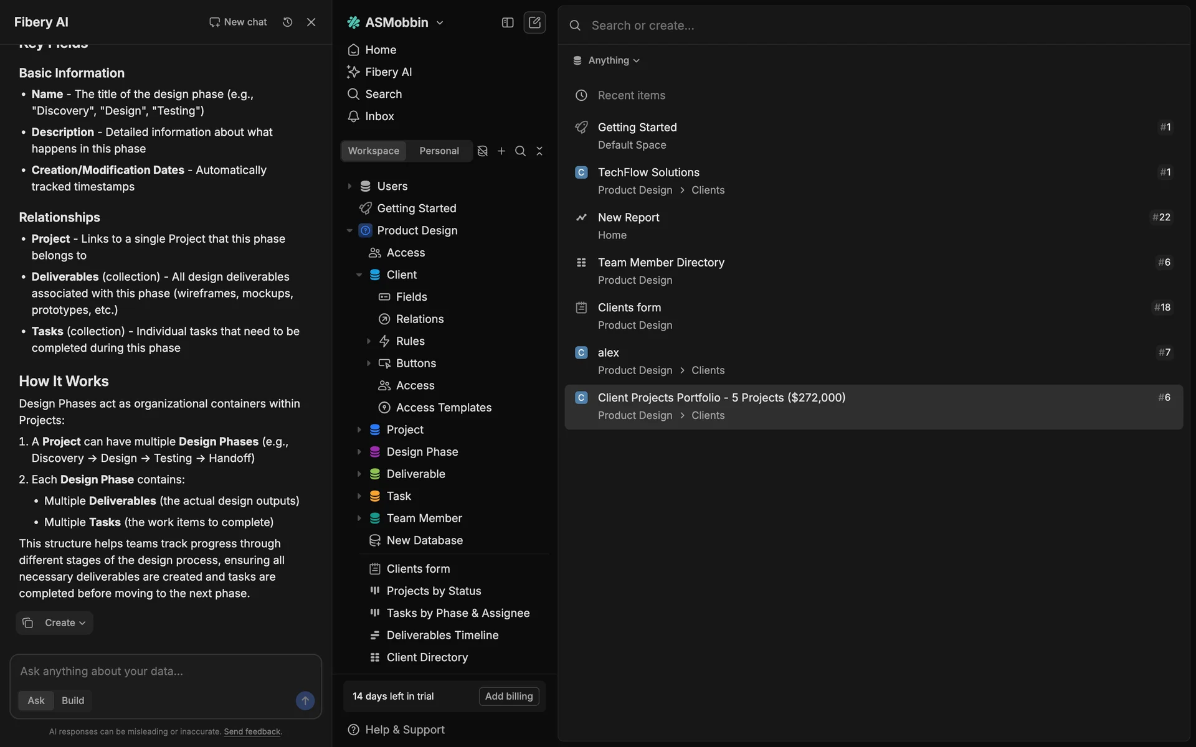This screenshot has height=747, width=1196.
Task: Collapse the Product Design space
Action: click(x=349, y=231)
